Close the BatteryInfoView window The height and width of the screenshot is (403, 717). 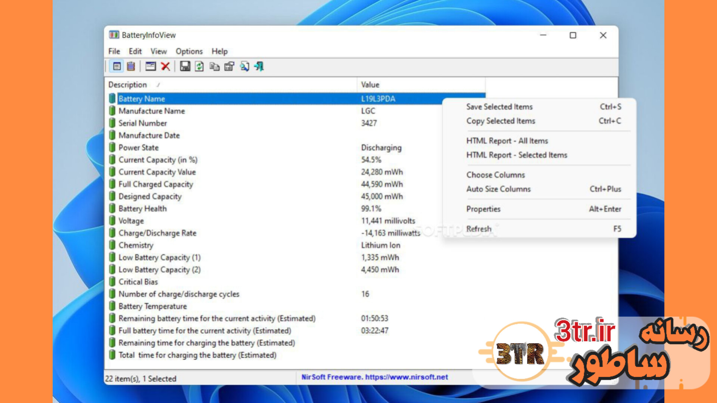coord(603,35)
